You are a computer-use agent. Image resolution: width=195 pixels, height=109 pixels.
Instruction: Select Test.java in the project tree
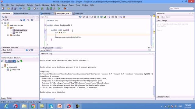point(19,33)
